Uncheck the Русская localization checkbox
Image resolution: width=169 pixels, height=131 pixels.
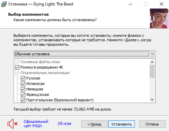(23, 78)
